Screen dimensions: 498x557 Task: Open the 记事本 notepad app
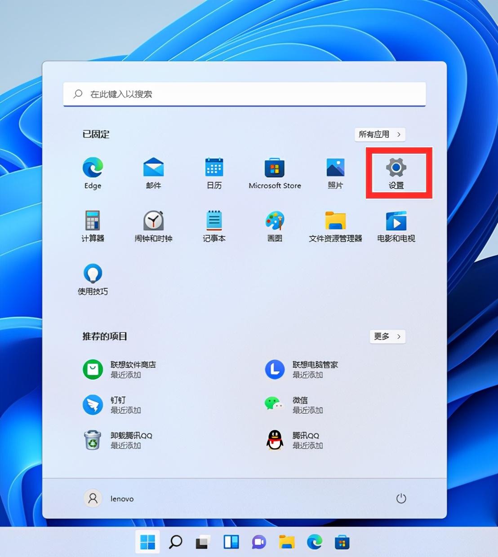point(214,226)
